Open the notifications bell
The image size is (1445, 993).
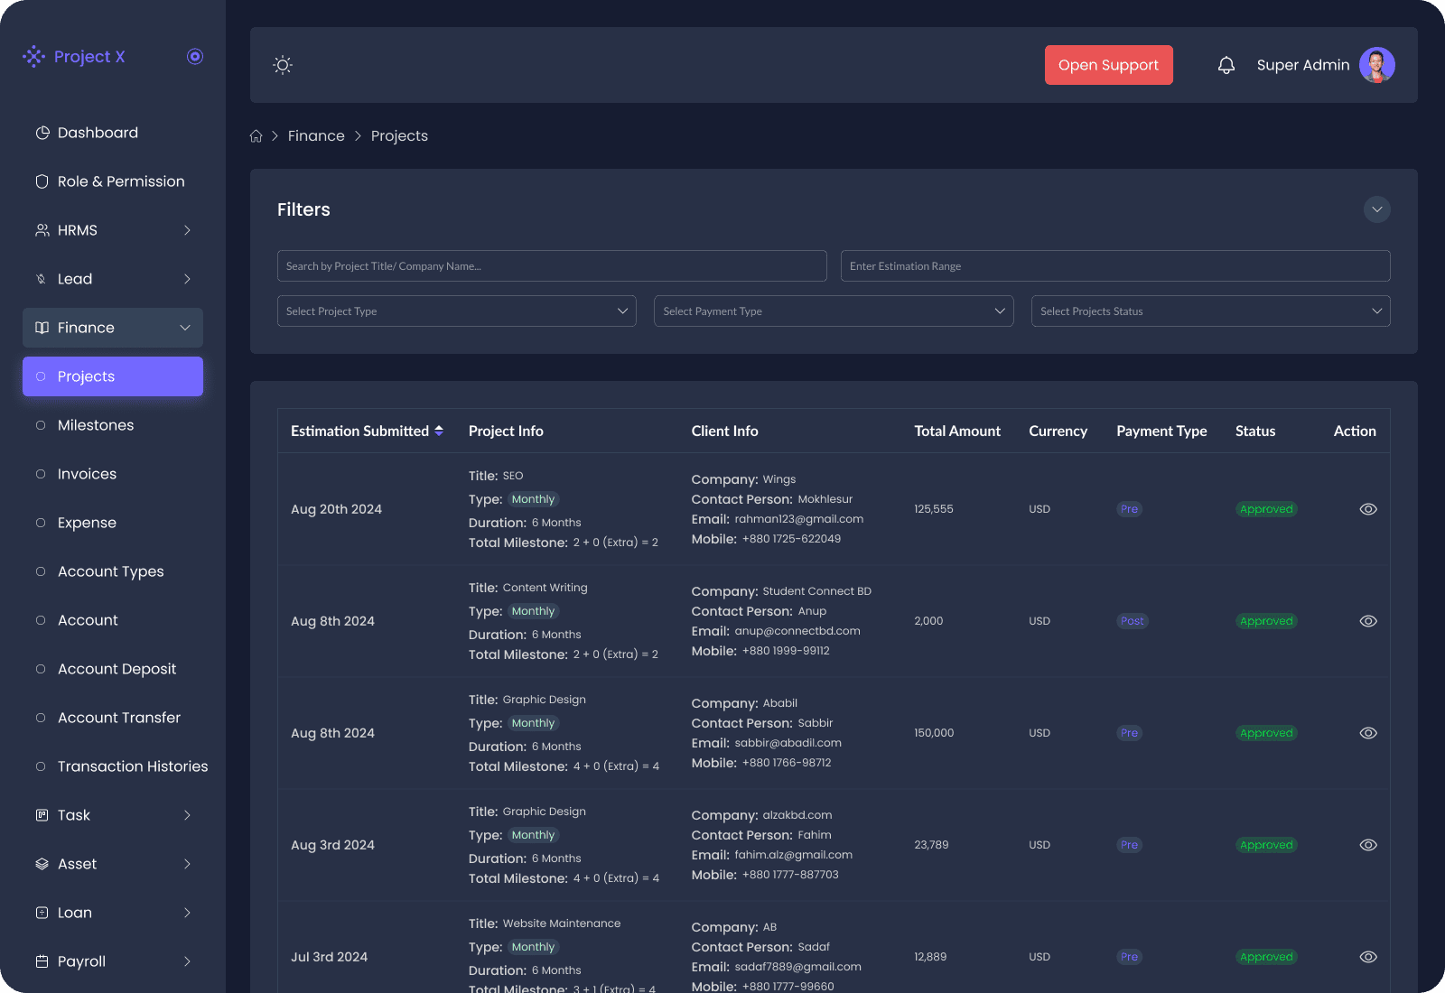1226,65
